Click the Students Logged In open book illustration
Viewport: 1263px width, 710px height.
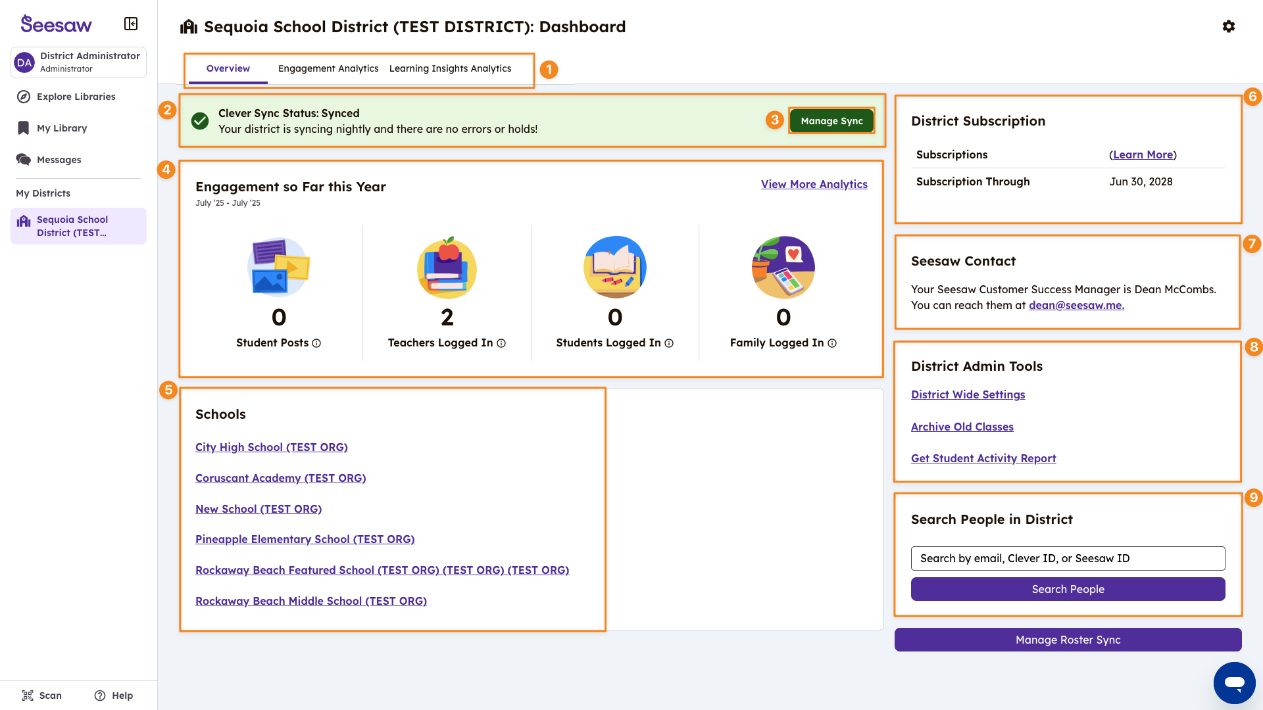(x=615, y=268)
